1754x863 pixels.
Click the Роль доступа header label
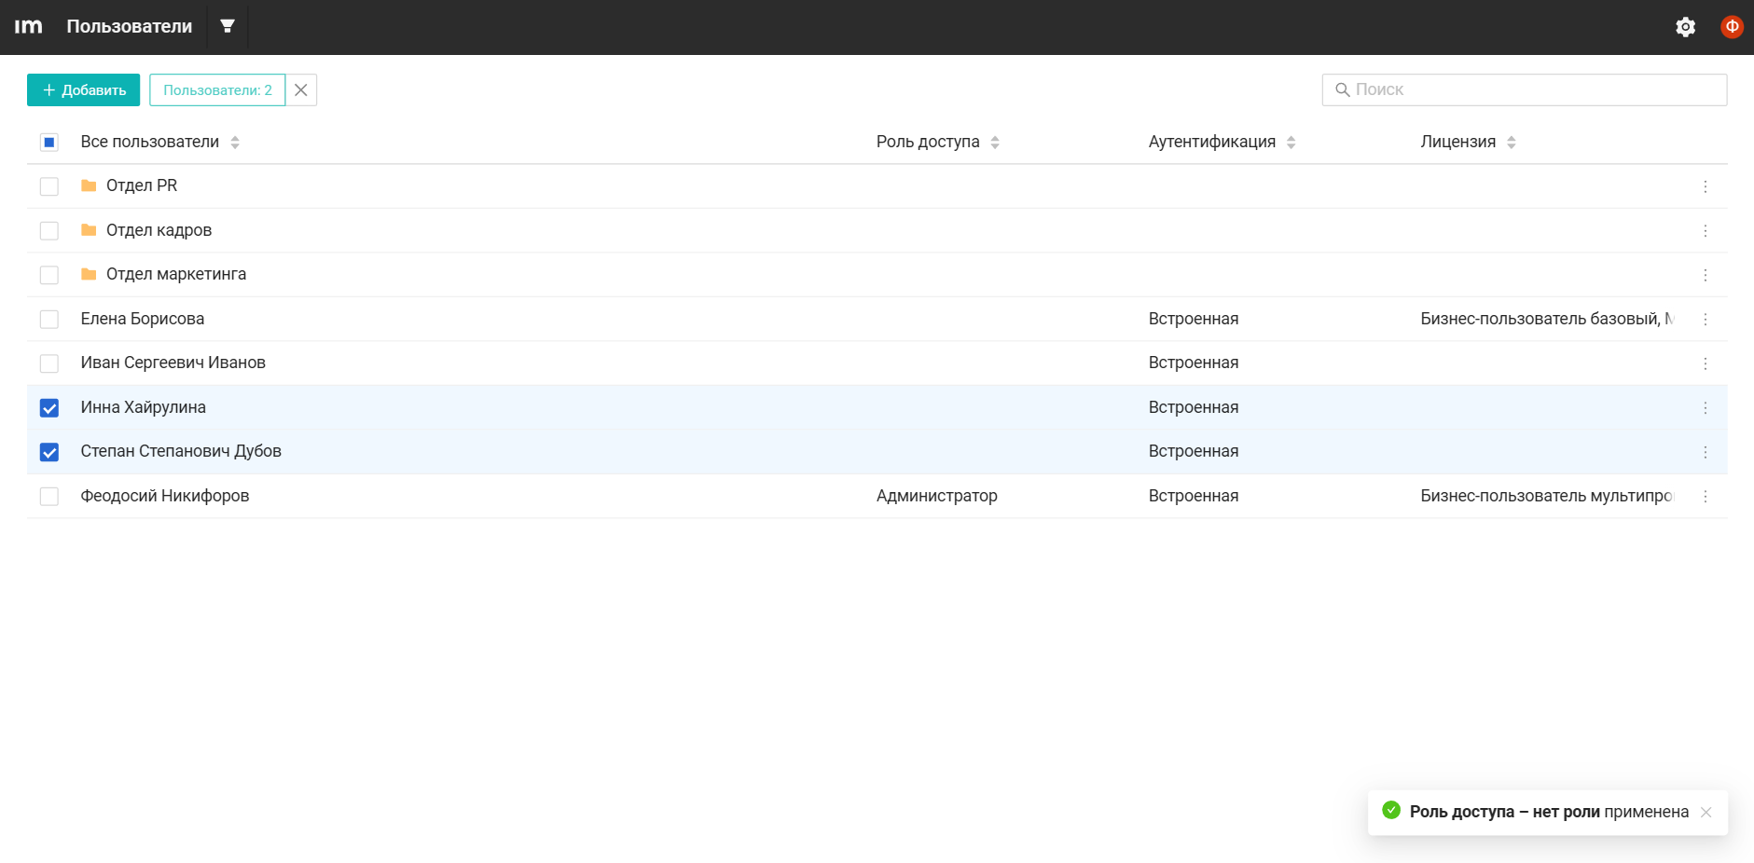tap(928, 142)
